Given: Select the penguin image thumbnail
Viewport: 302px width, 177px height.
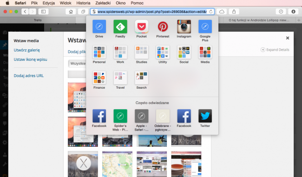Looking at the screenshot, I should tap(152, 141).
